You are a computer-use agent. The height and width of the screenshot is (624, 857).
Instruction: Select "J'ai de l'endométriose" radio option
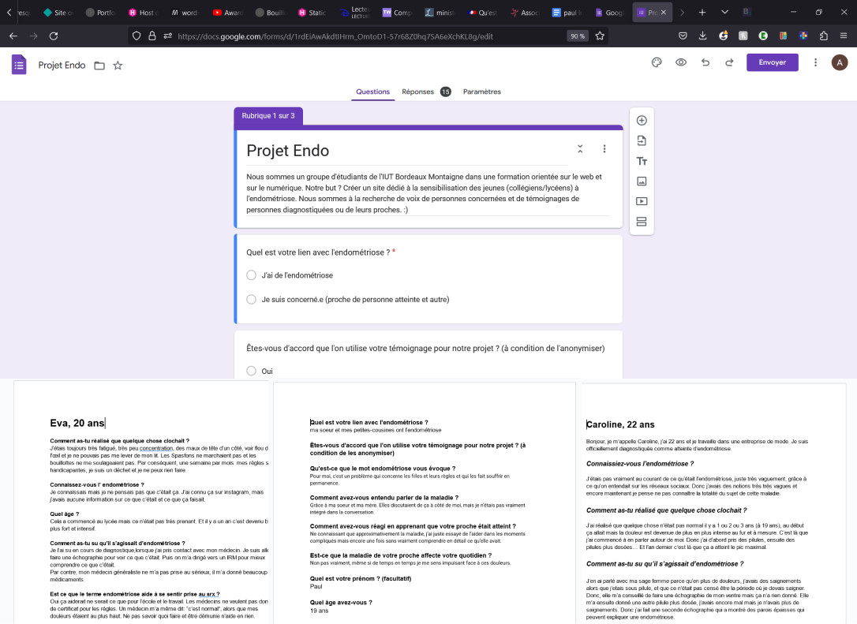tap(251, 275)
